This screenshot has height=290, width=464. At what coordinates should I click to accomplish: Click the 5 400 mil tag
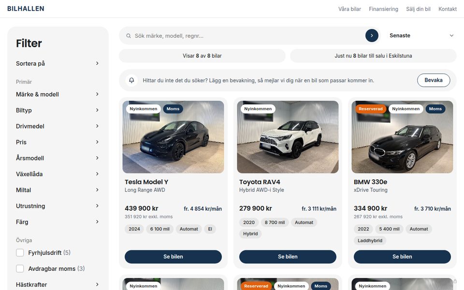(x=389, y=229)
